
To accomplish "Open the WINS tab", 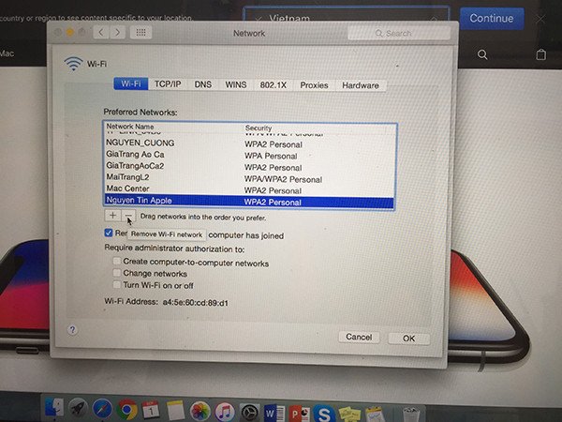I will click(x=236, y=85).
